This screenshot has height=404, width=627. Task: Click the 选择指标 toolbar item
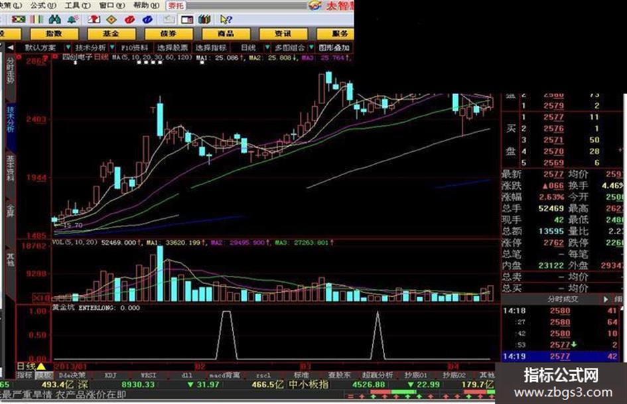pos(211,48)
